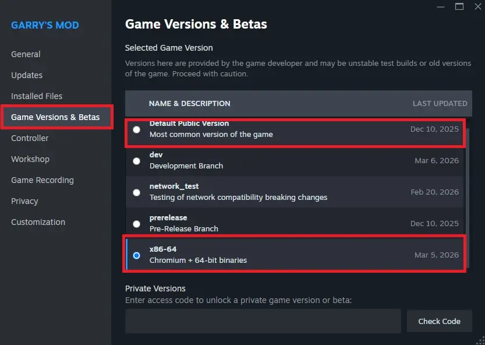485x345 pixels.
Task: Open the General settings tab
Action: (26, 54)
